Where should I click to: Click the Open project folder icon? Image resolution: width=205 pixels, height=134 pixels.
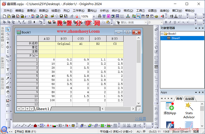52,16
